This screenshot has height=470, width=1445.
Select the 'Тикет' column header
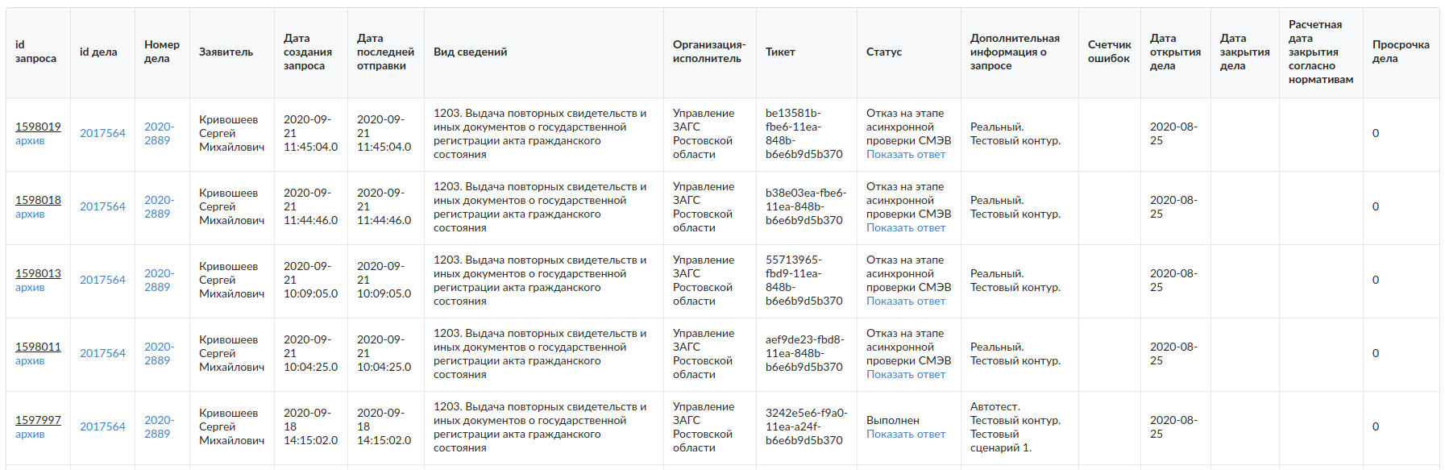pyautogui.click(x=780, y=52)
